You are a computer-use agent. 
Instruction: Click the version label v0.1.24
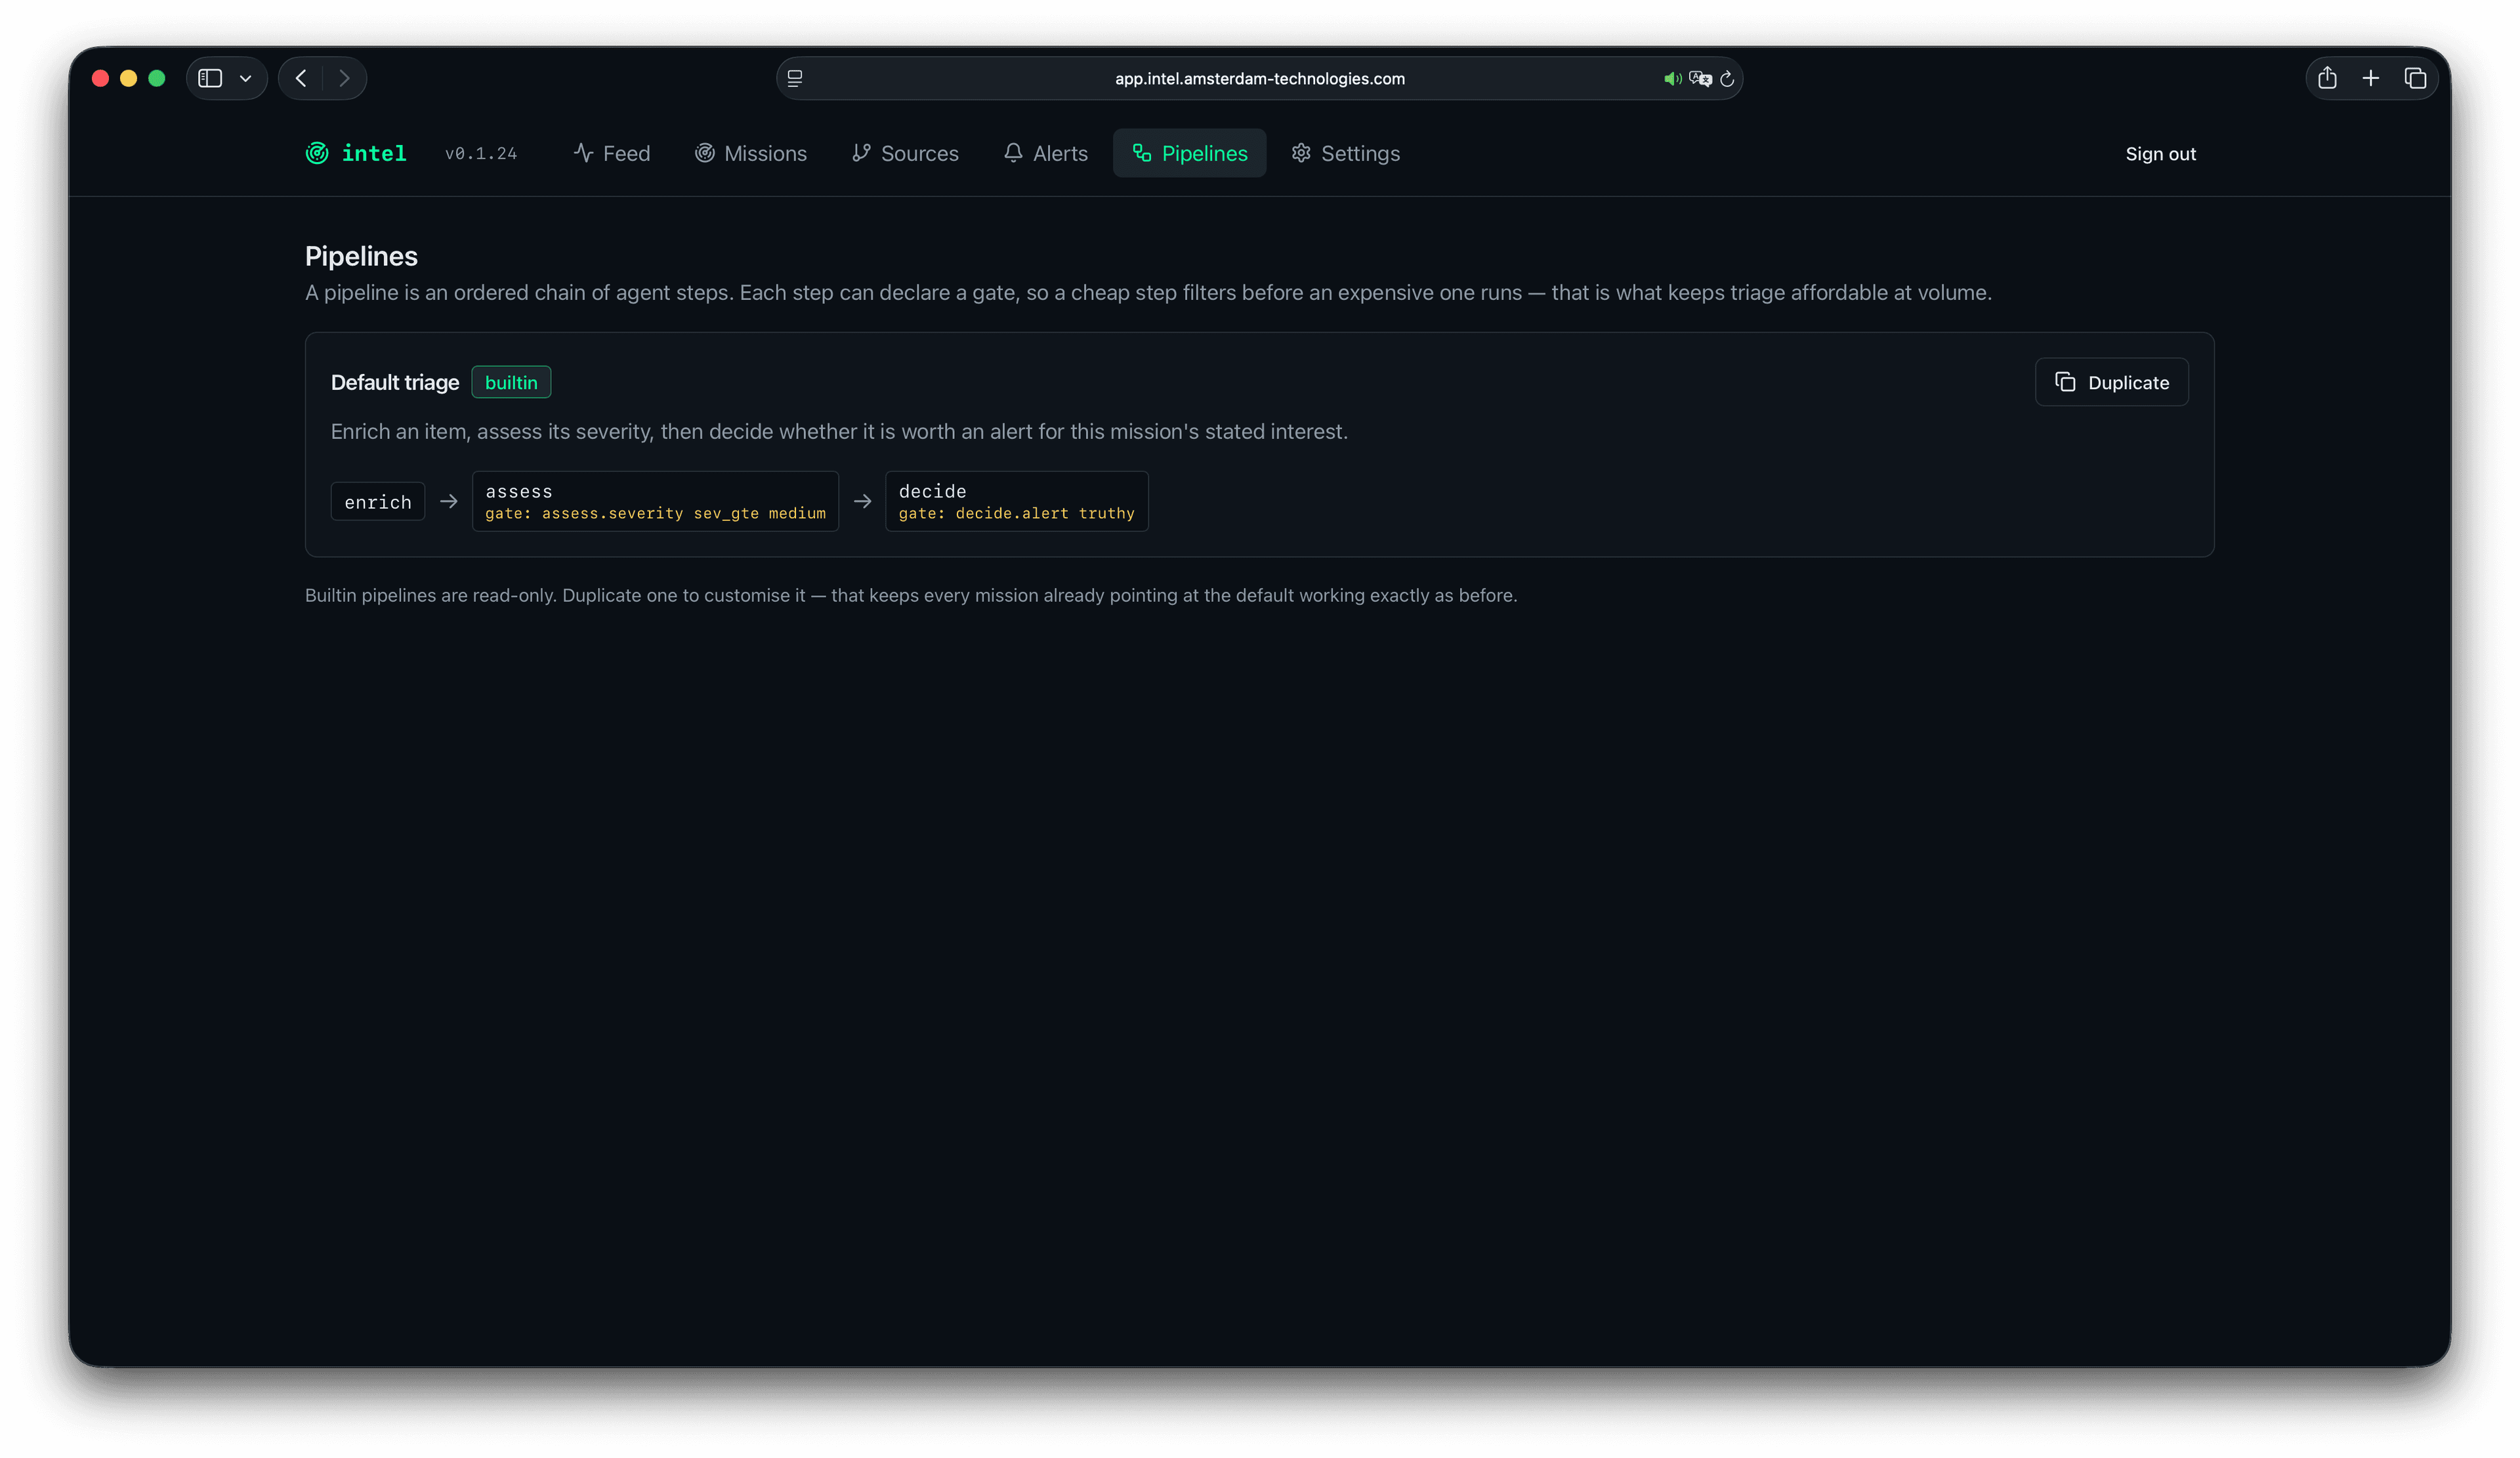(481, 154)
